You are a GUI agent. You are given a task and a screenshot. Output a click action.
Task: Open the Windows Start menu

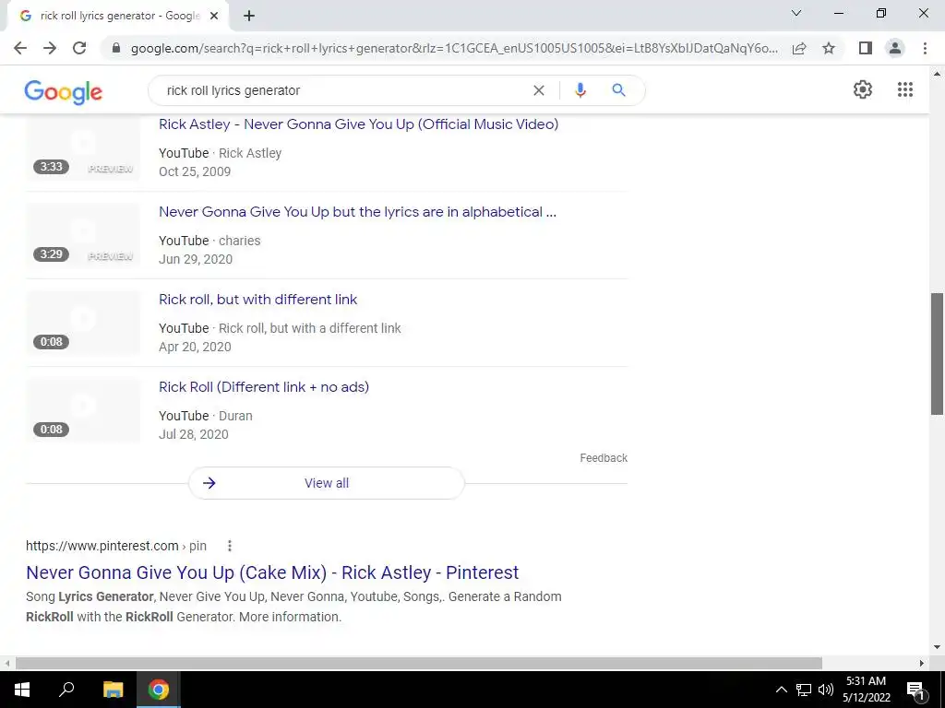(22, 690)
